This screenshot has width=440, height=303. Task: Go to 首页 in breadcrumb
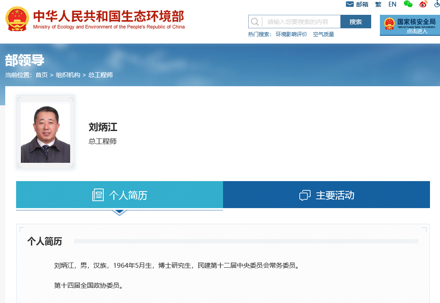(x=42, y=75)
